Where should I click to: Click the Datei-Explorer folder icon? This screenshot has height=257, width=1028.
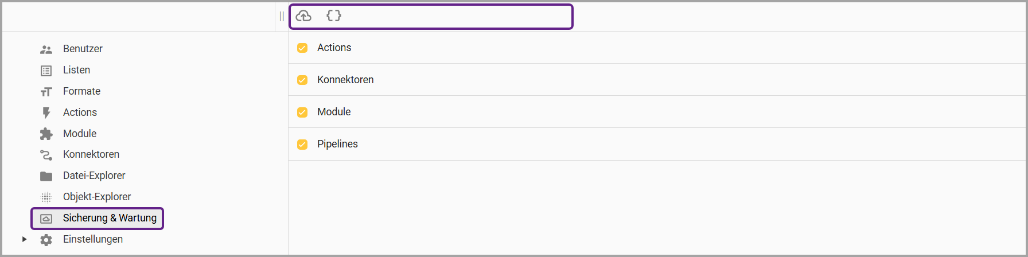click(46, 176)
